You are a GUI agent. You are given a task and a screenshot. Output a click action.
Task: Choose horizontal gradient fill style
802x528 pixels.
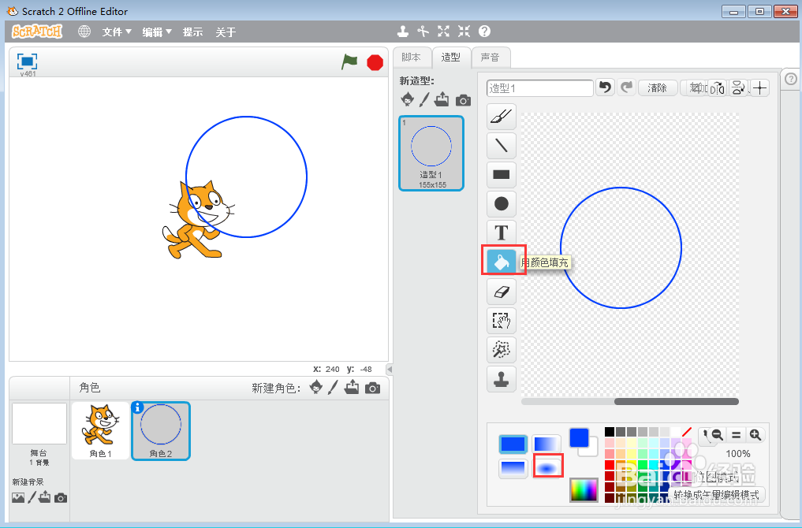pos(547,444)
